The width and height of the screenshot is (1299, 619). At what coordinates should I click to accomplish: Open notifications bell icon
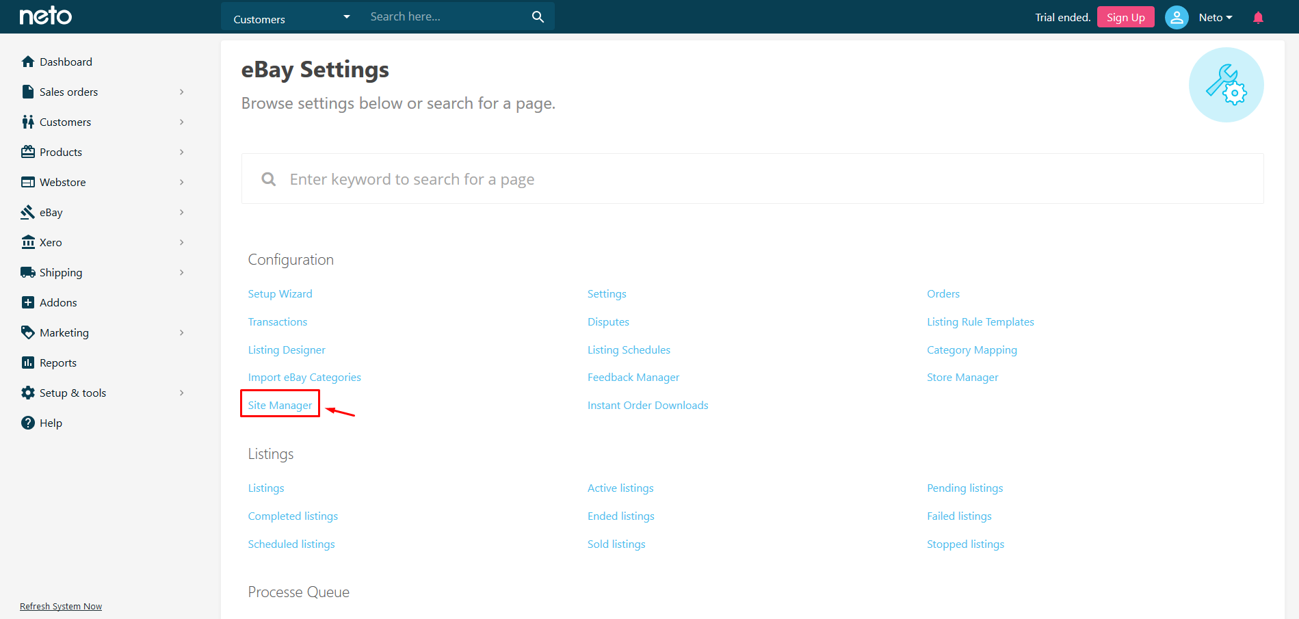[x=1258, y=17]
